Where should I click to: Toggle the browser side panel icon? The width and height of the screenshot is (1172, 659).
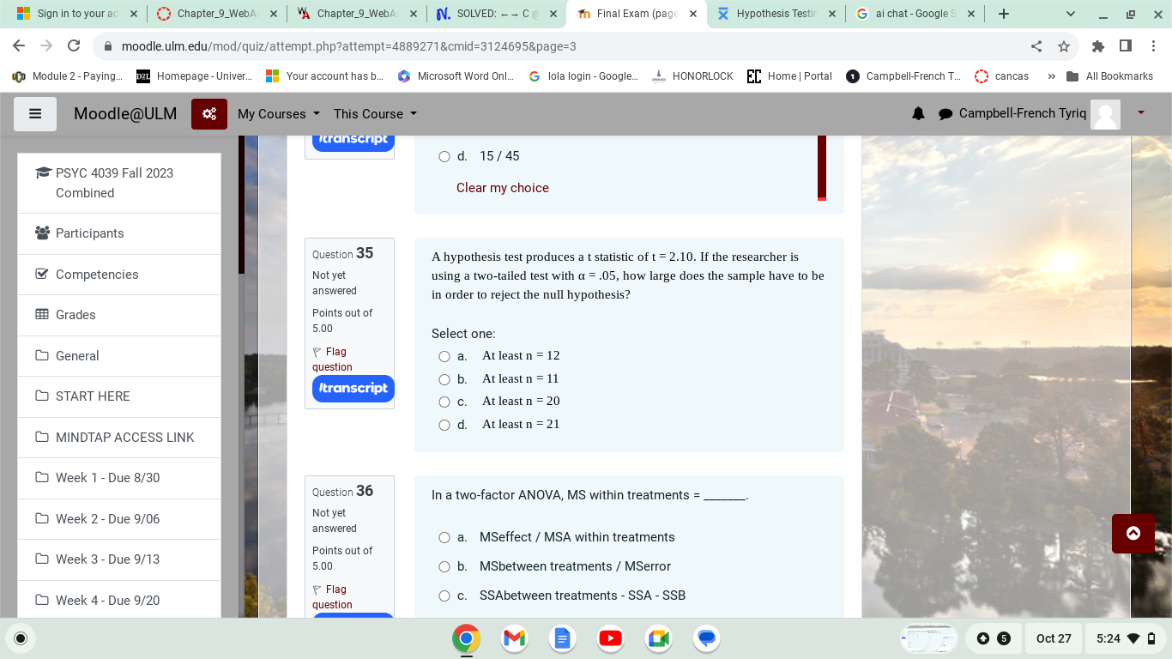[1126, 46]
